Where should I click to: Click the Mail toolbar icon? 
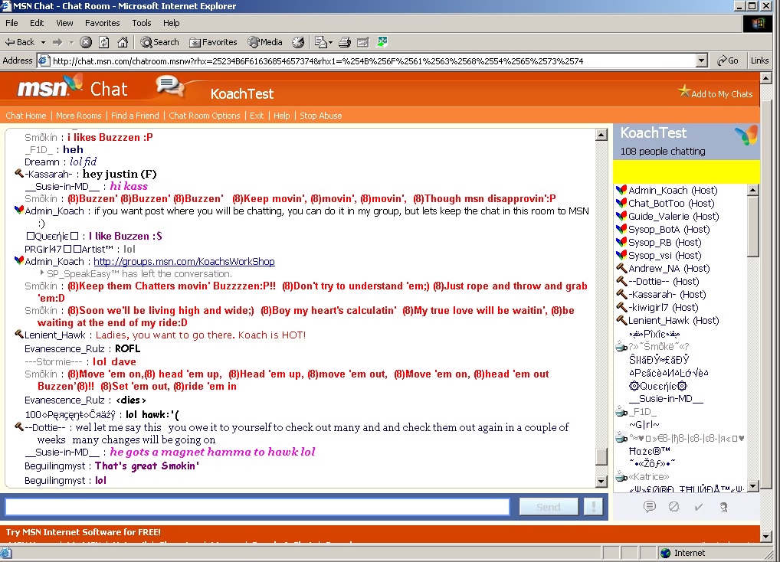click(x=321, y=42)
